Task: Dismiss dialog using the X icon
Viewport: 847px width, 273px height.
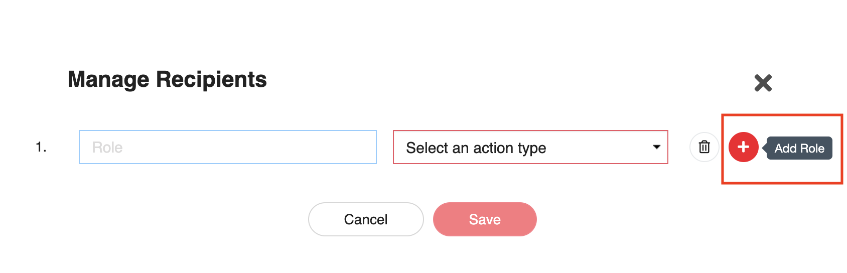Action: (763, 83)
